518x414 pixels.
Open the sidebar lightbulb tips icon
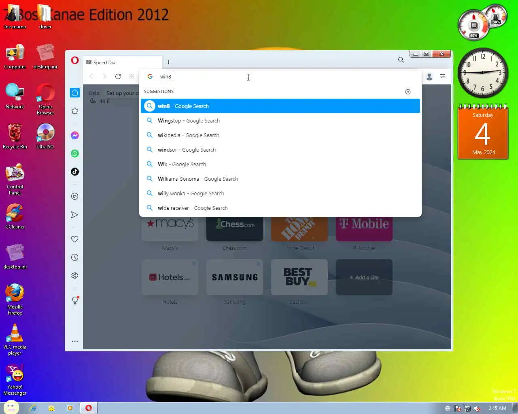coord(75,300)
